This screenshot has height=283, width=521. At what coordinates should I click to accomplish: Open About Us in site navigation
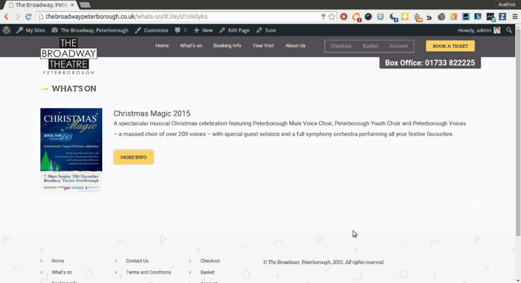[x=295, y=45]
